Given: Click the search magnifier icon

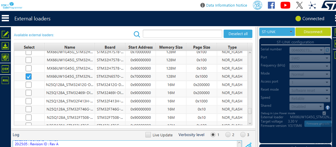Looking at the screenshot, I should 137,34.
